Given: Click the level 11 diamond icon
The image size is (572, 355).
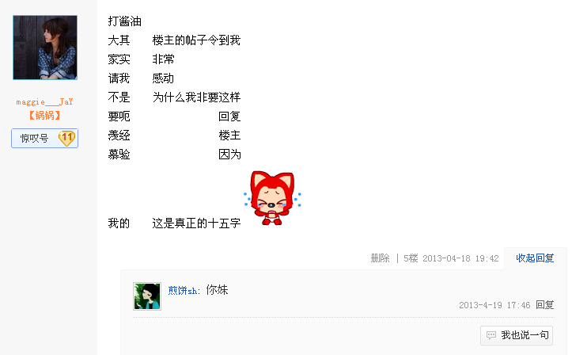Looking at the screenshot, I should pos(66,138).
